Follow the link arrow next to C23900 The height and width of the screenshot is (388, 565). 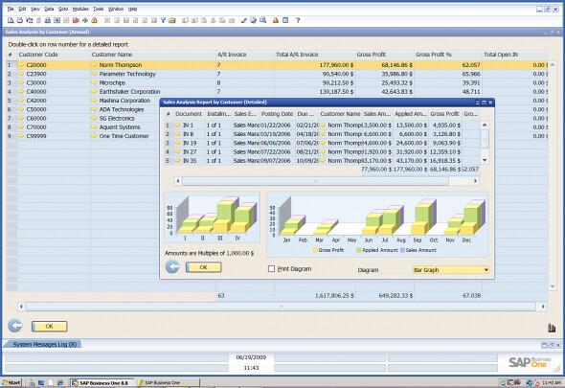coord(21,74)
